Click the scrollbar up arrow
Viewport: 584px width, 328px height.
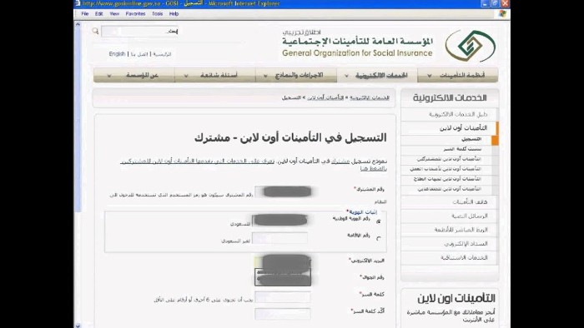[x=78, y=24]
